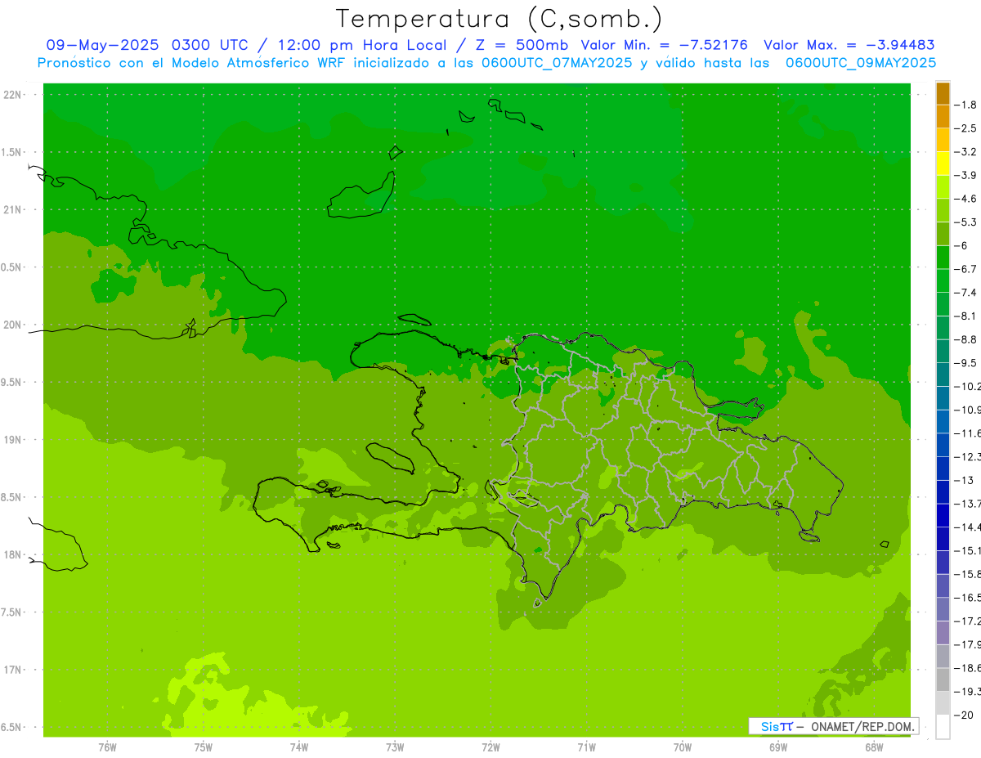Pick amber swatch between -2.5 and -3.2
Image resolution: width=981 pixels, height=758 pixels.
pos(943,140)
